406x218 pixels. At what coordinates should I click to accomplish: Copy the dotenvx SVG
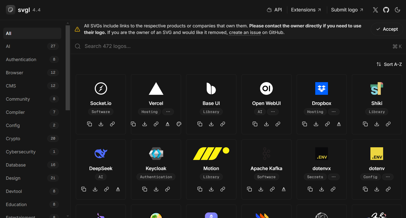(x=310, y=189)
